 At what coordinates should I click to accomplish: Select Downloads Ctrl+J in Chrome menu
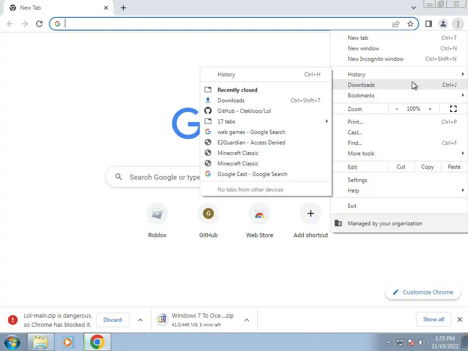399,85
